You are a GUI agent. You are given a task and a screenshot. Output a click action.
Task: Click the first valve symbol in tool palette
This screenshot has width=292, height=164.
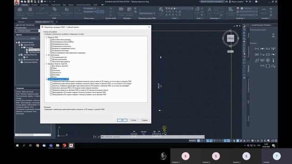pos(256,49)
